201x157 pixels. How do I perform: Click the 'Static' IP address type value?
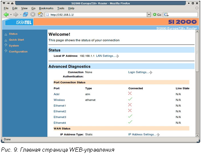89,135
